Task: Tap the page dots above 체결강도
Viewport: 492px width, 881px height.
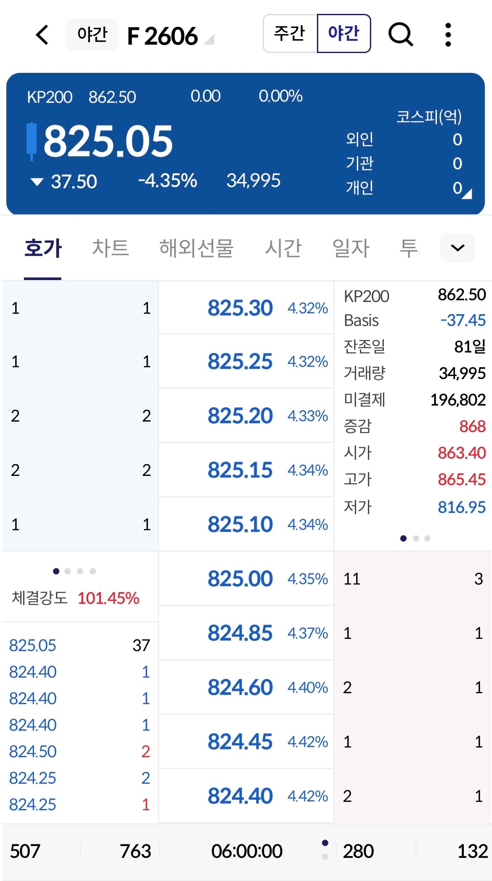Action: (x=74, y=571)
